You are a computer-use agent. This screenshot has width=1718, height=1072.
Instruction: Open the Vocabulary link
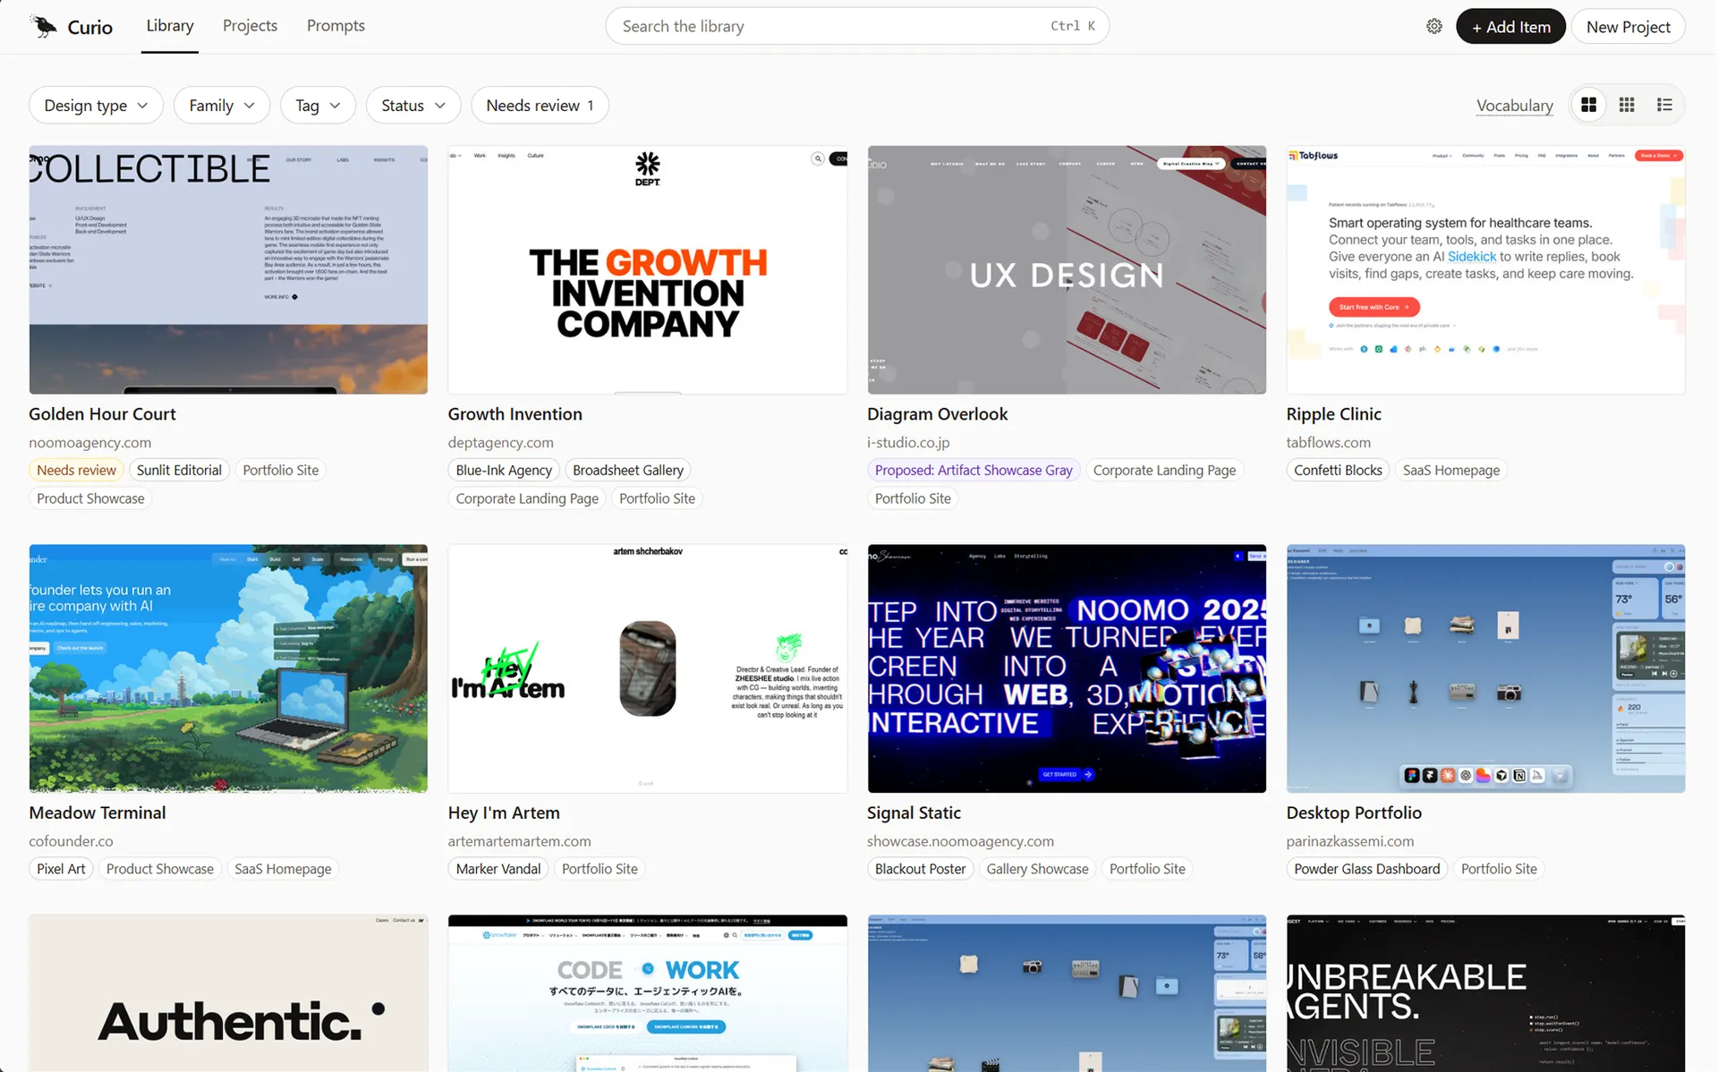coord(1514,105)
